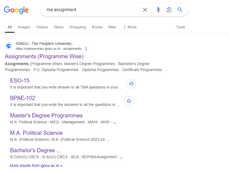
Task: Select the Shopping search filter
Action: 77,27
